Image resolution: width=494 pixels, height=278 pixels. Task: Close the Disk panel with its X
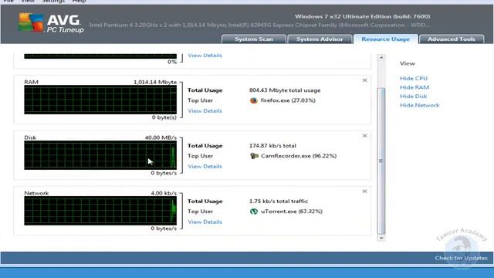click(x=364, y=136)
